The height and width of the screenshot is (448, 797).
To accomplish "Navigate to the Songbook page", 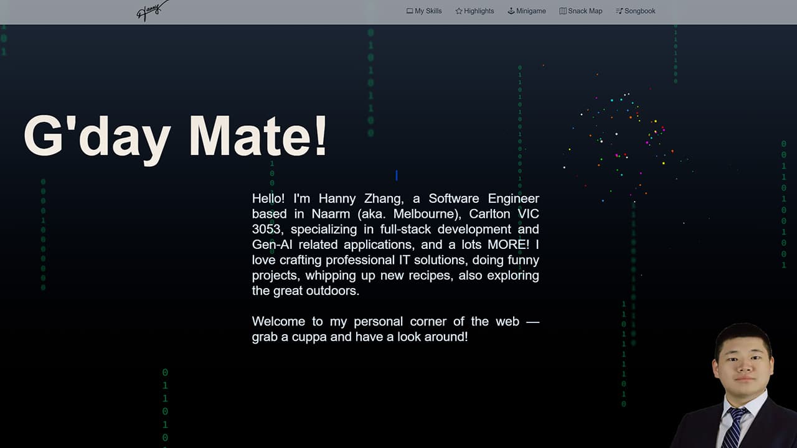I will [639, 11].
